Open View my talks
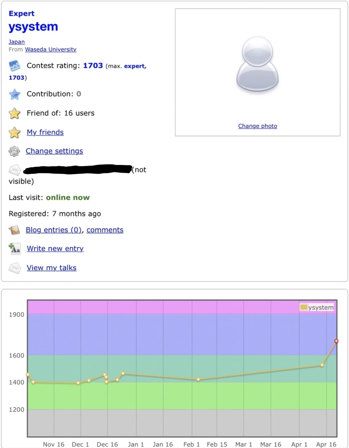This screenshot has width=349, height=448. pyautogui.click(x=52, y=268)
